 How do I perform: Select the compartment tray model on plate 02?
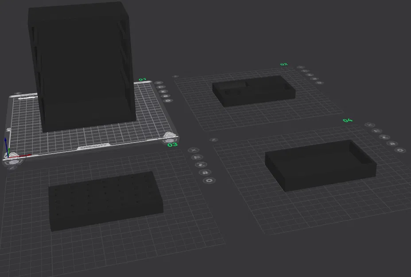[x=254, y=91]
